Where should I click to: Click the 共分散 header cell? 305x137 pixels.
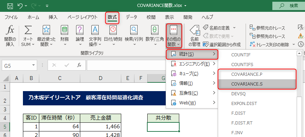(163, 118)
